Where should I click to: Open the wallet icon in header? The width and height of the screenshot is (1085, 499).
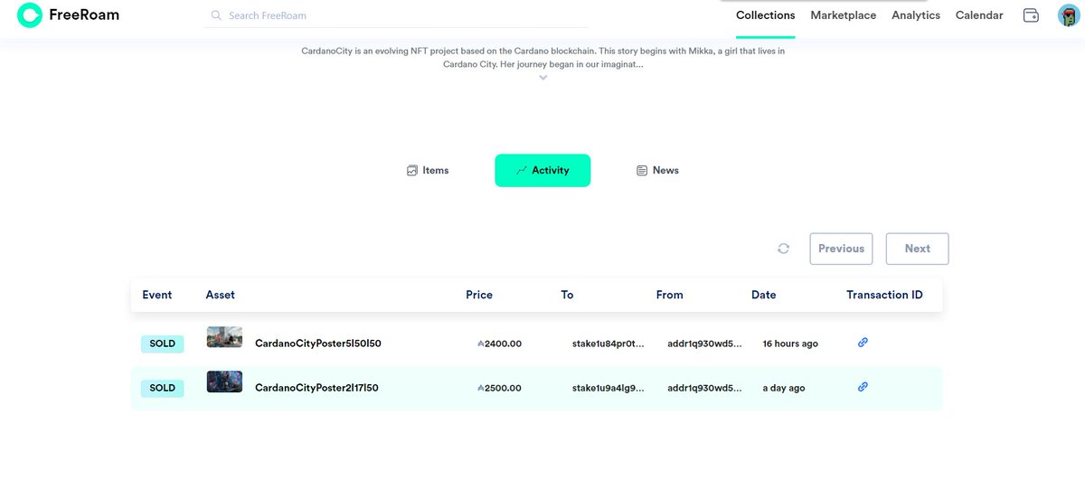1031,15
